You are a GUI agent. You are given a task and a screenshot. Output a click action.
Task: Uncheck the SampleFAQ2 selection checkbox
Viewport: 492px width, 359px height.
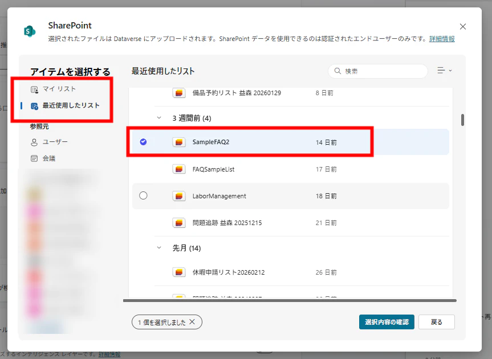pos(143,142)
